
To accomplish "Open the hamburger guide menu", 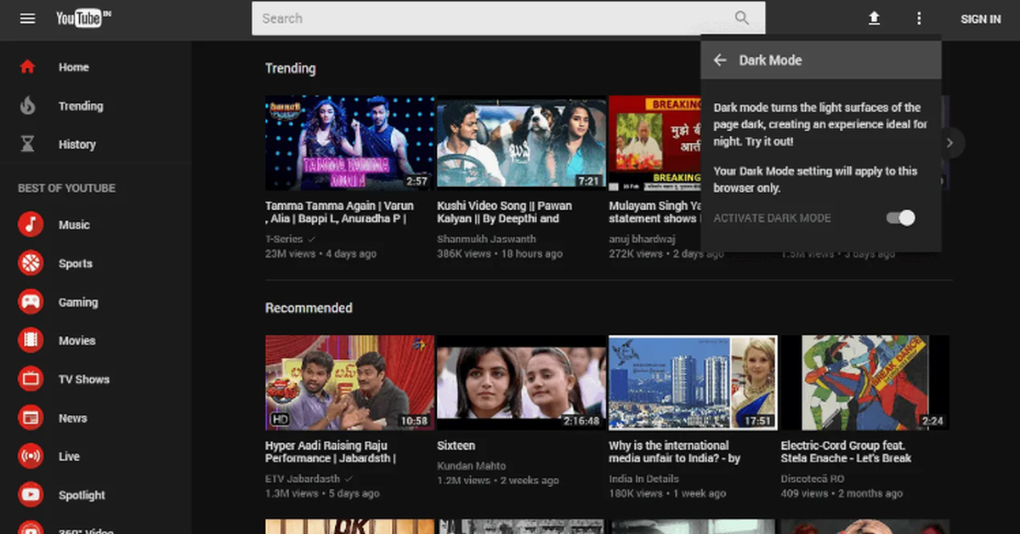I will pos(27,18).
